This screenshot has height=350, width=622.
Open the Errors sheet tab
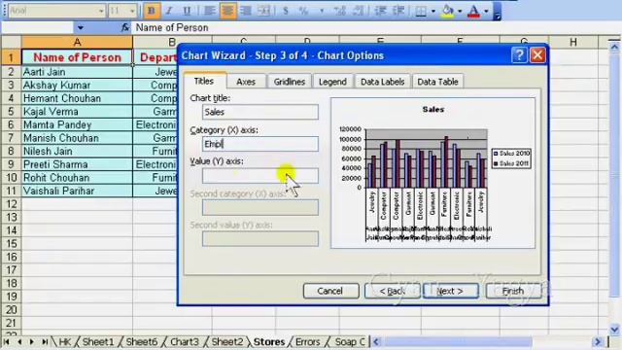coord(307,341)
